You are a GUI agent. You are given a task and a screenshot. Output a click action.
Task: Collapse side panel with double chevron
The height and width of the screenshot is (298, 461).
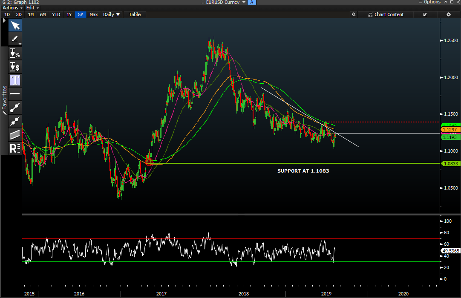point(354,14)
